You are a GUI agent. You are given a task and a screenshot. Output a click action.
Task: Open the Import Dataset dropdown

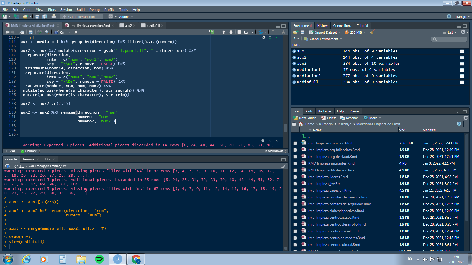(x=324, y=32)
